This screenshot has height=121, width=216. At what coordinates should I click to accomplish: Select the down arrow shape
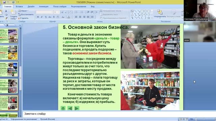[x=145, y=14]
